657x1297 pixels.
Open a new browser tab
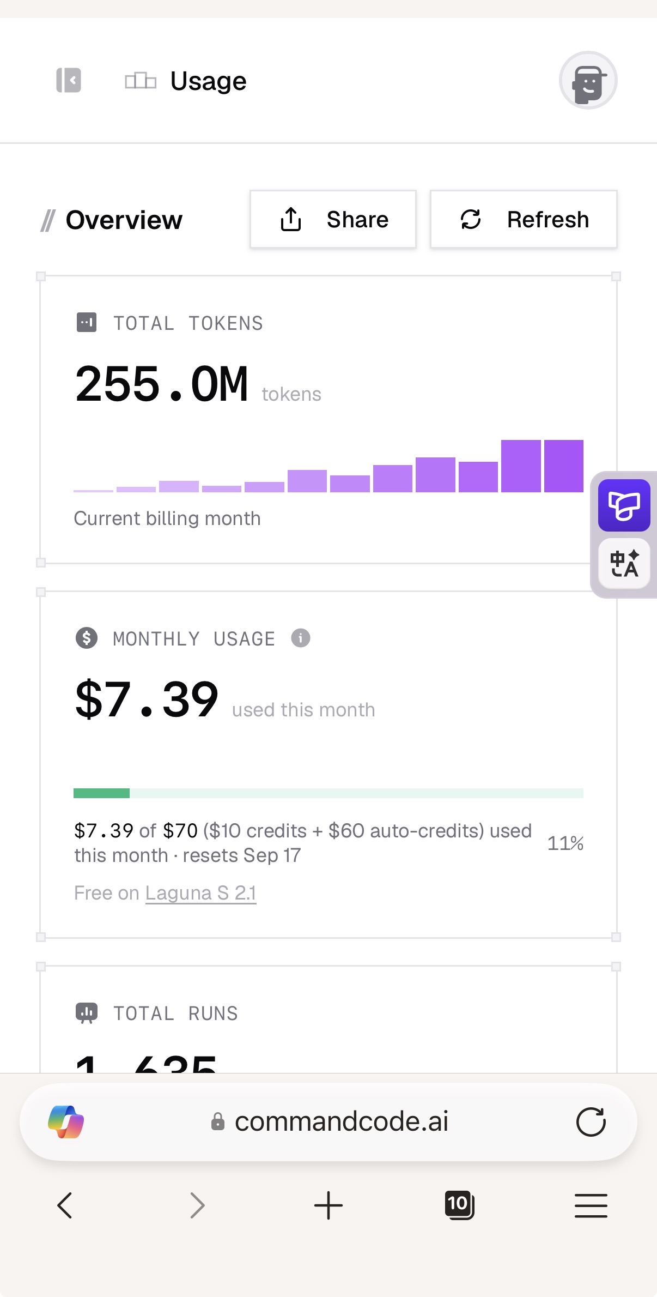(x=328, y=1205)
